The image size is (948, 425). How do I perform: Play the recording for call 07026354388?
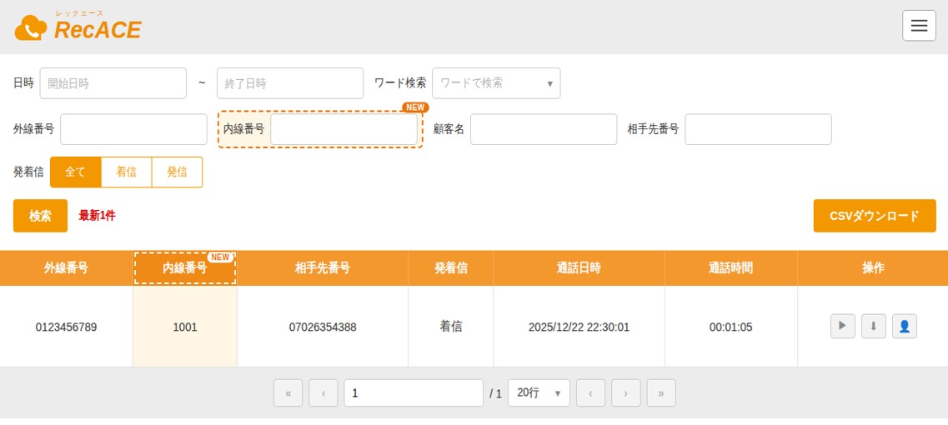pos(842,327)
